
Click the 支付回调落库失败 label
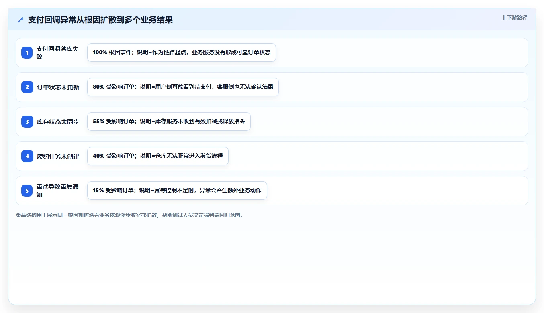coord(57,53)
